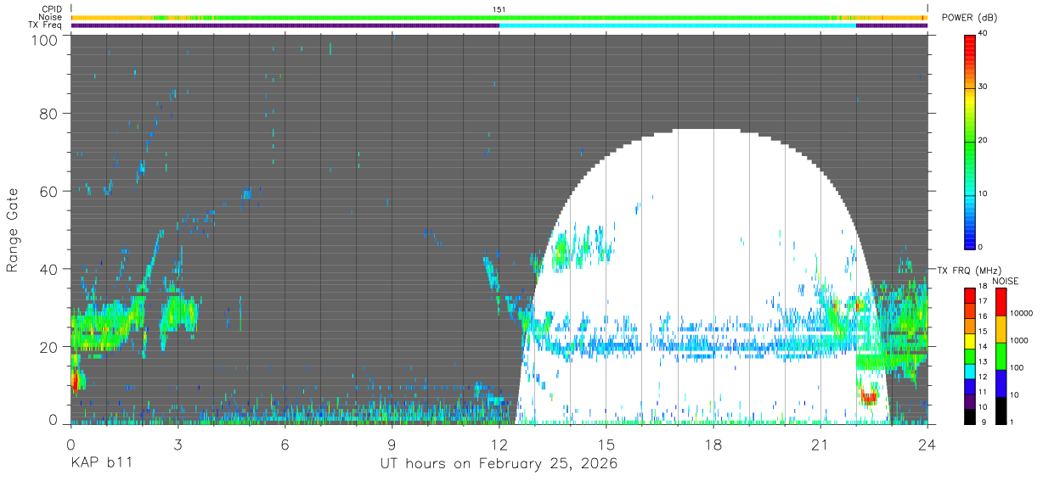Click the 15 label on the TX FRQ legend

coord(984,332)
